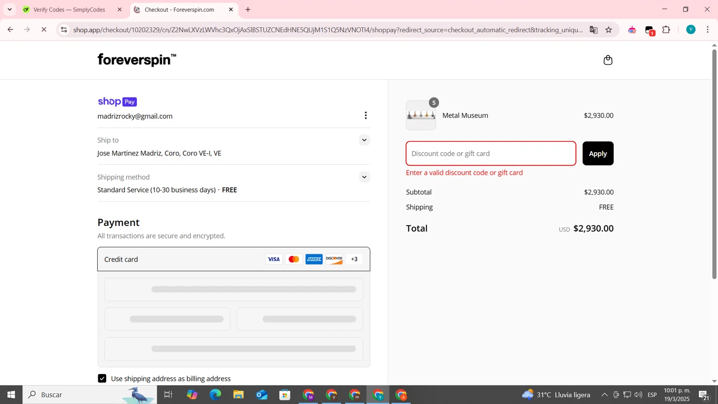Toggle use shipping address as billing

click(102, 379)
